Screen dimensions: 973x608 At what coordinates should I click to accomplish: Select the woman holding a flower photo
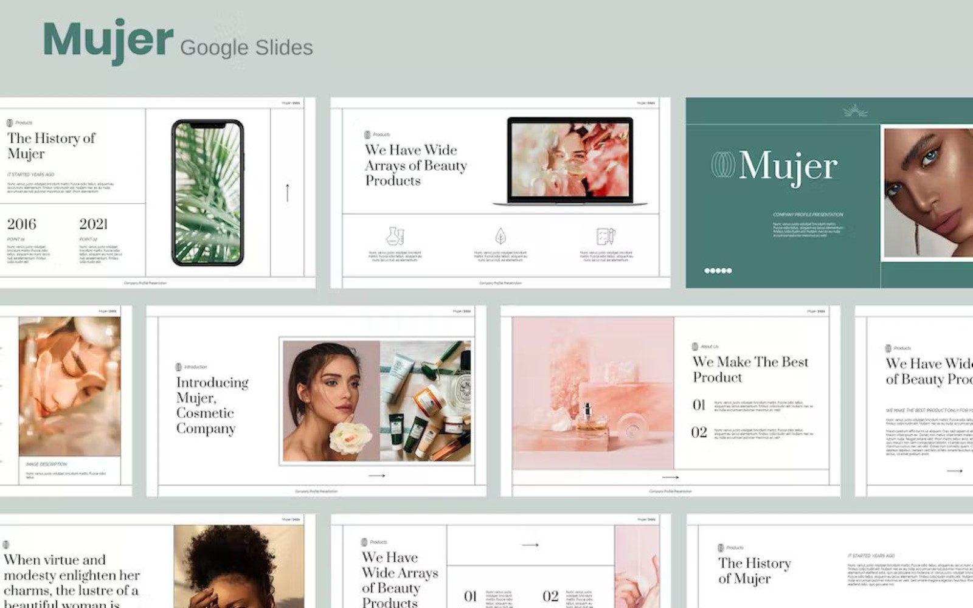click(x=331, y=401)
